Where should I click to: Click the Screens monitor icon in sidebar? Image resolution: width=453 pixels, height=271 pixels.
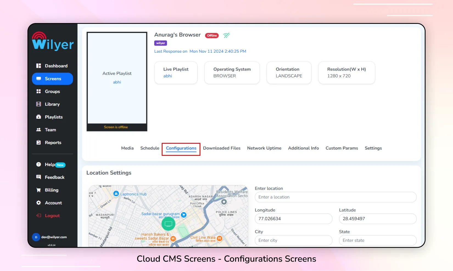click(x=39, y=79)
